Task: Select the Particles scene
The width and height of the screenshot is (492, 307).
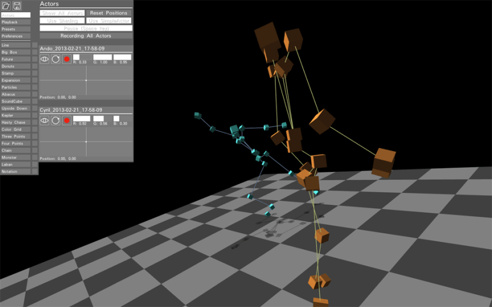Action: click(16, 87)
